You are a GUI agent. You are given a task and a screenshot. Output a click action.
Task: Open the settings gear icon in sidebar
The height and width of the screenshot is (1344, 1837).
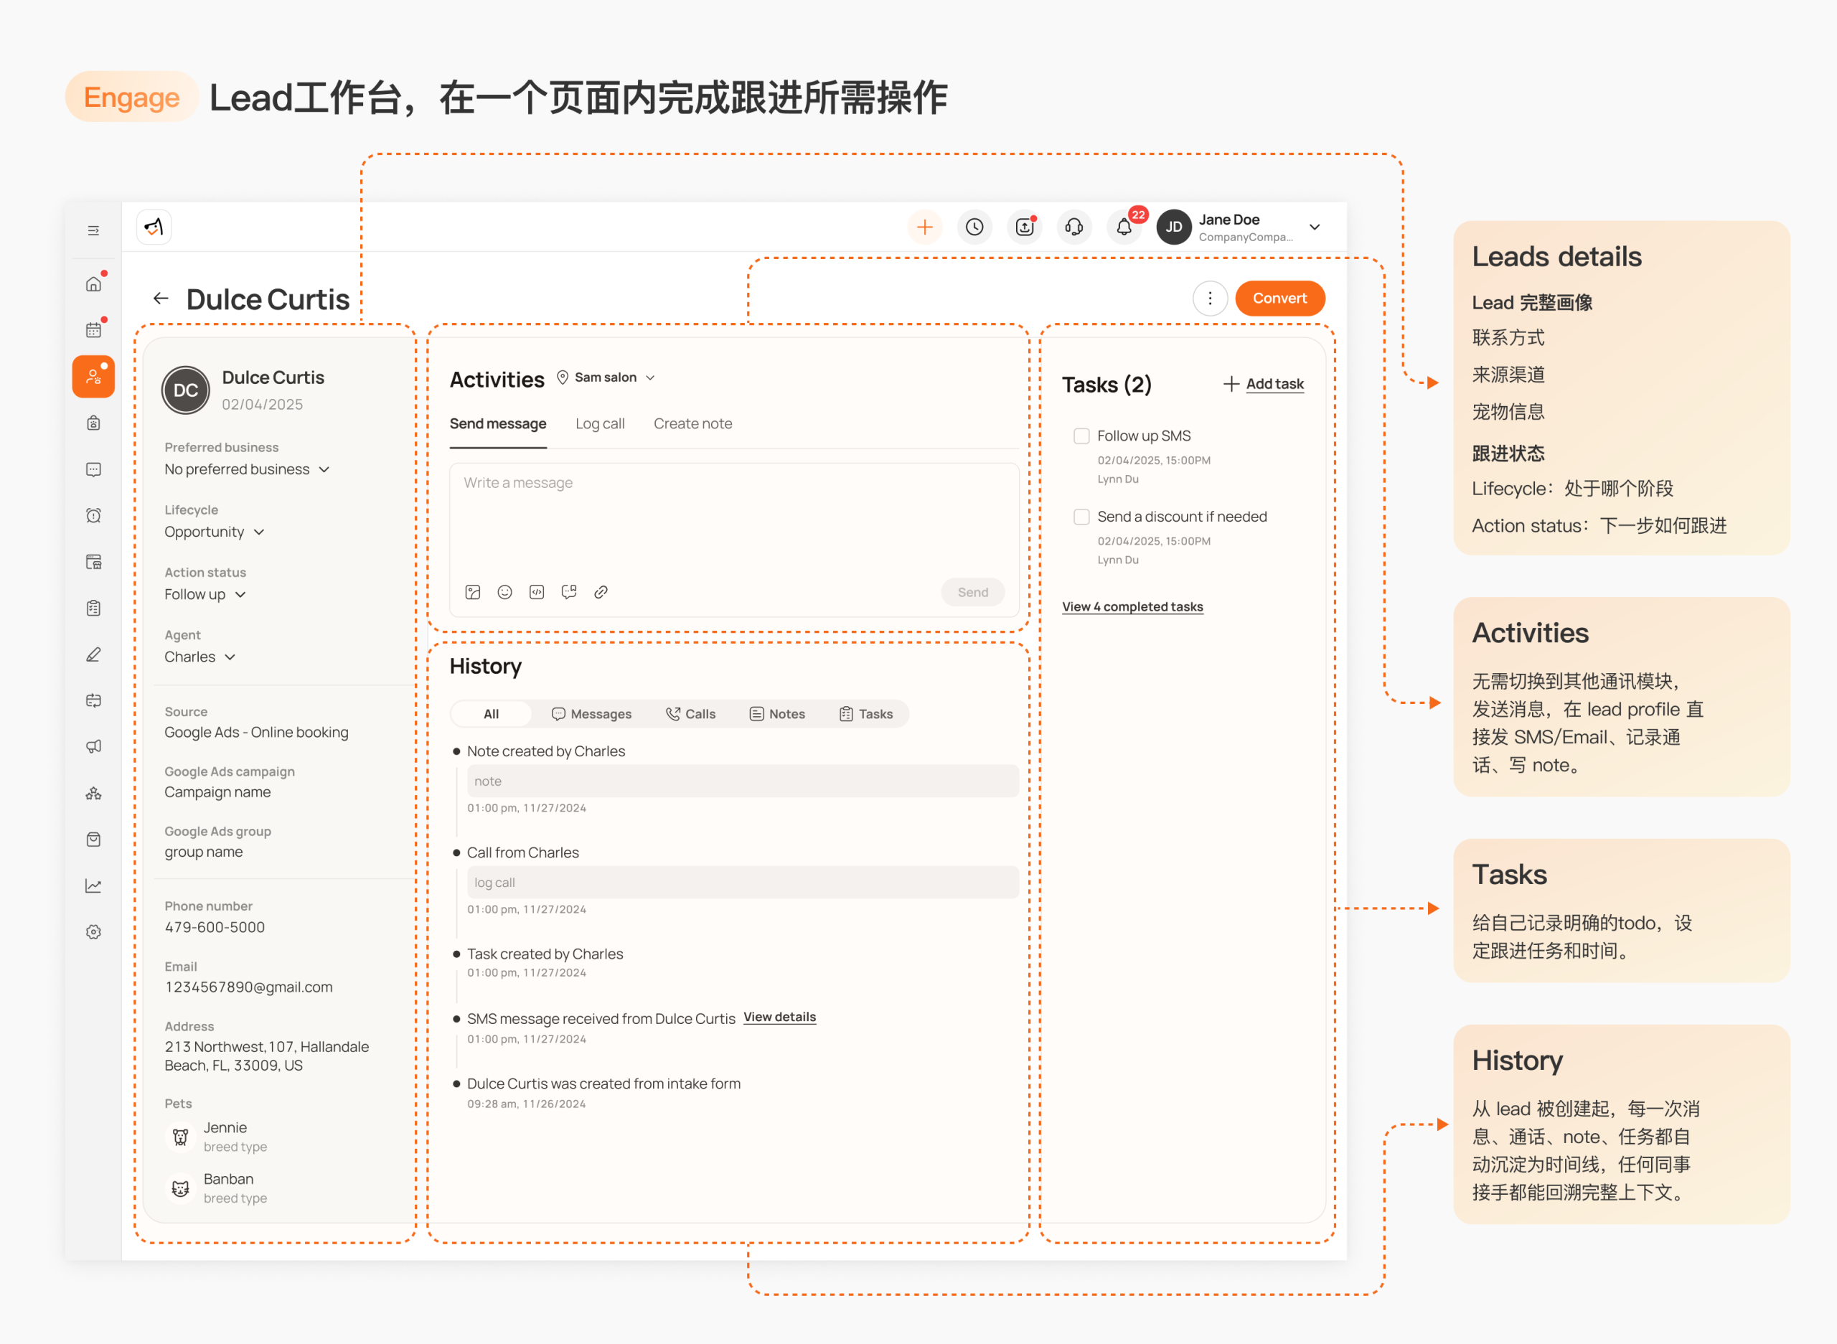click(x=93, y=932)
